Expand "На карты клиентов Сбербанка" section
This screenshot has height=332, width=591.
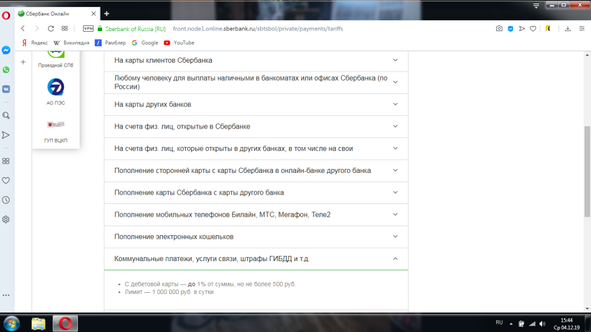click(256, 60)
